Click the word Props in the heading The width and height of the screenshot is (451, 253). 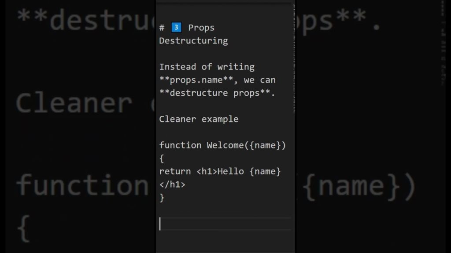pos(201,28)
